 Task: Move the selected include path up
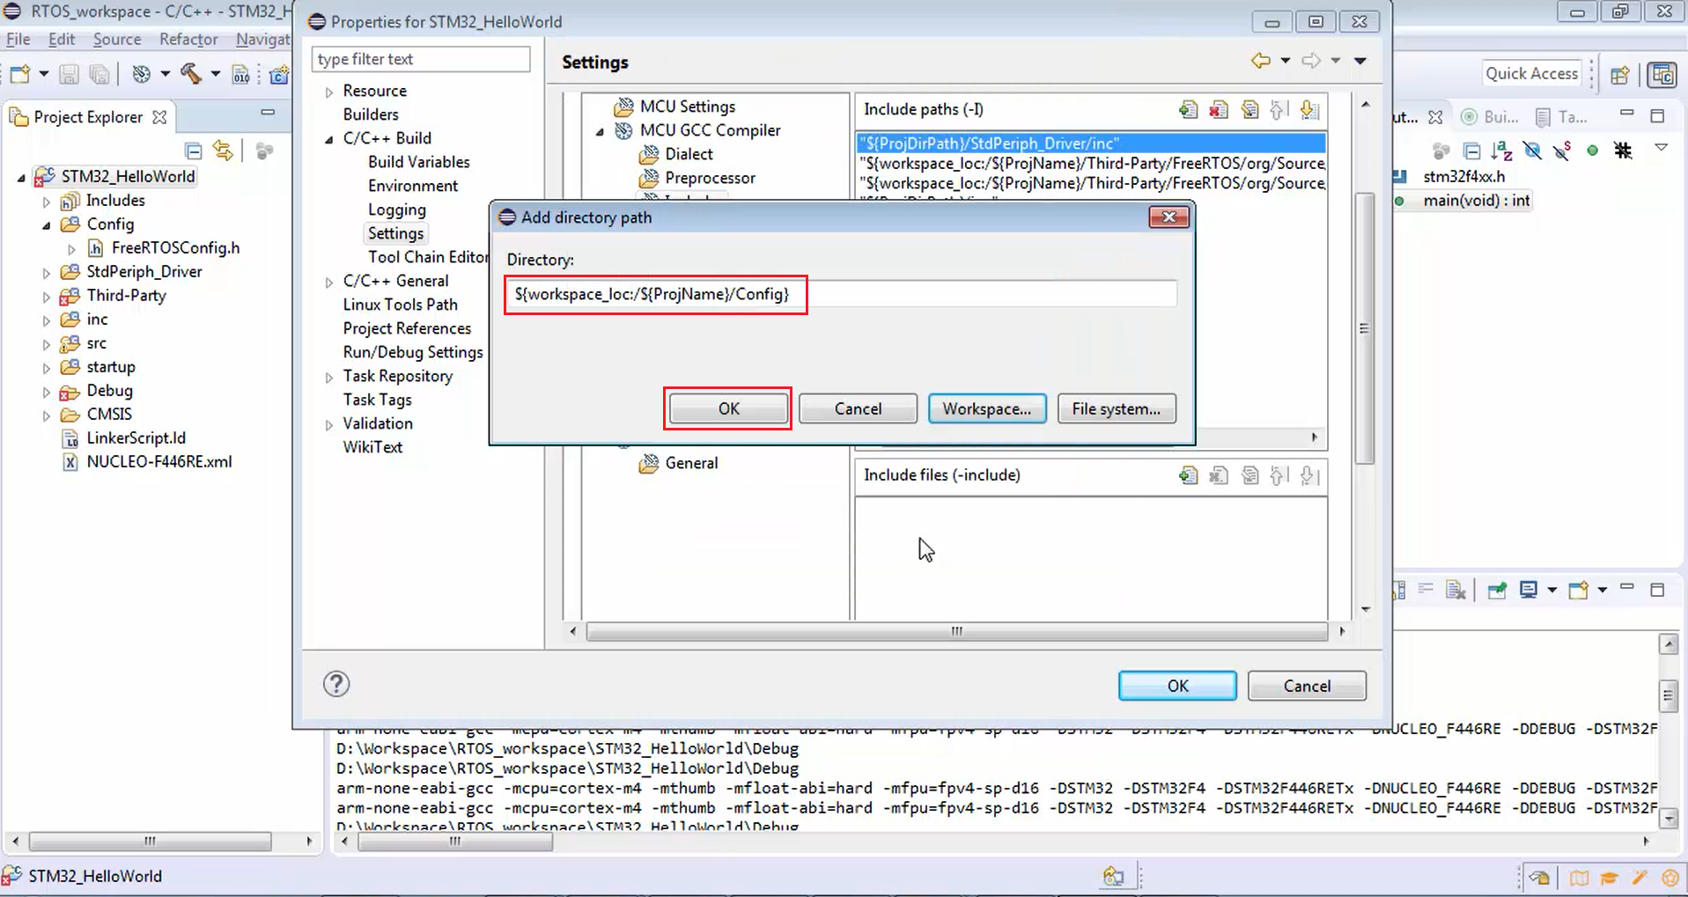point(1279,110)
